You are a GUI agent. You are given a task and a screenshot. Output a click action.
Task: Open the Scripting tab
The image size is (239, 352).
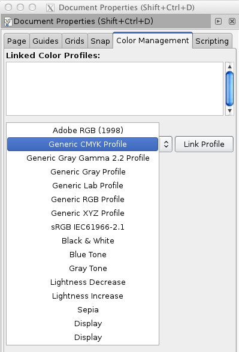coord(212,41)
